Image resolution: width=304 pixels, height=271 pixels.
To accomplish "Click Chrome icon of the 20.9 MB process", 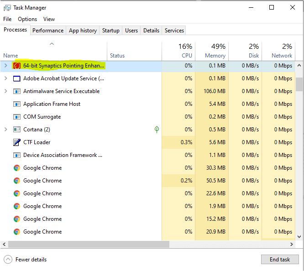I will pyautogui.click(x=17, y=232).
